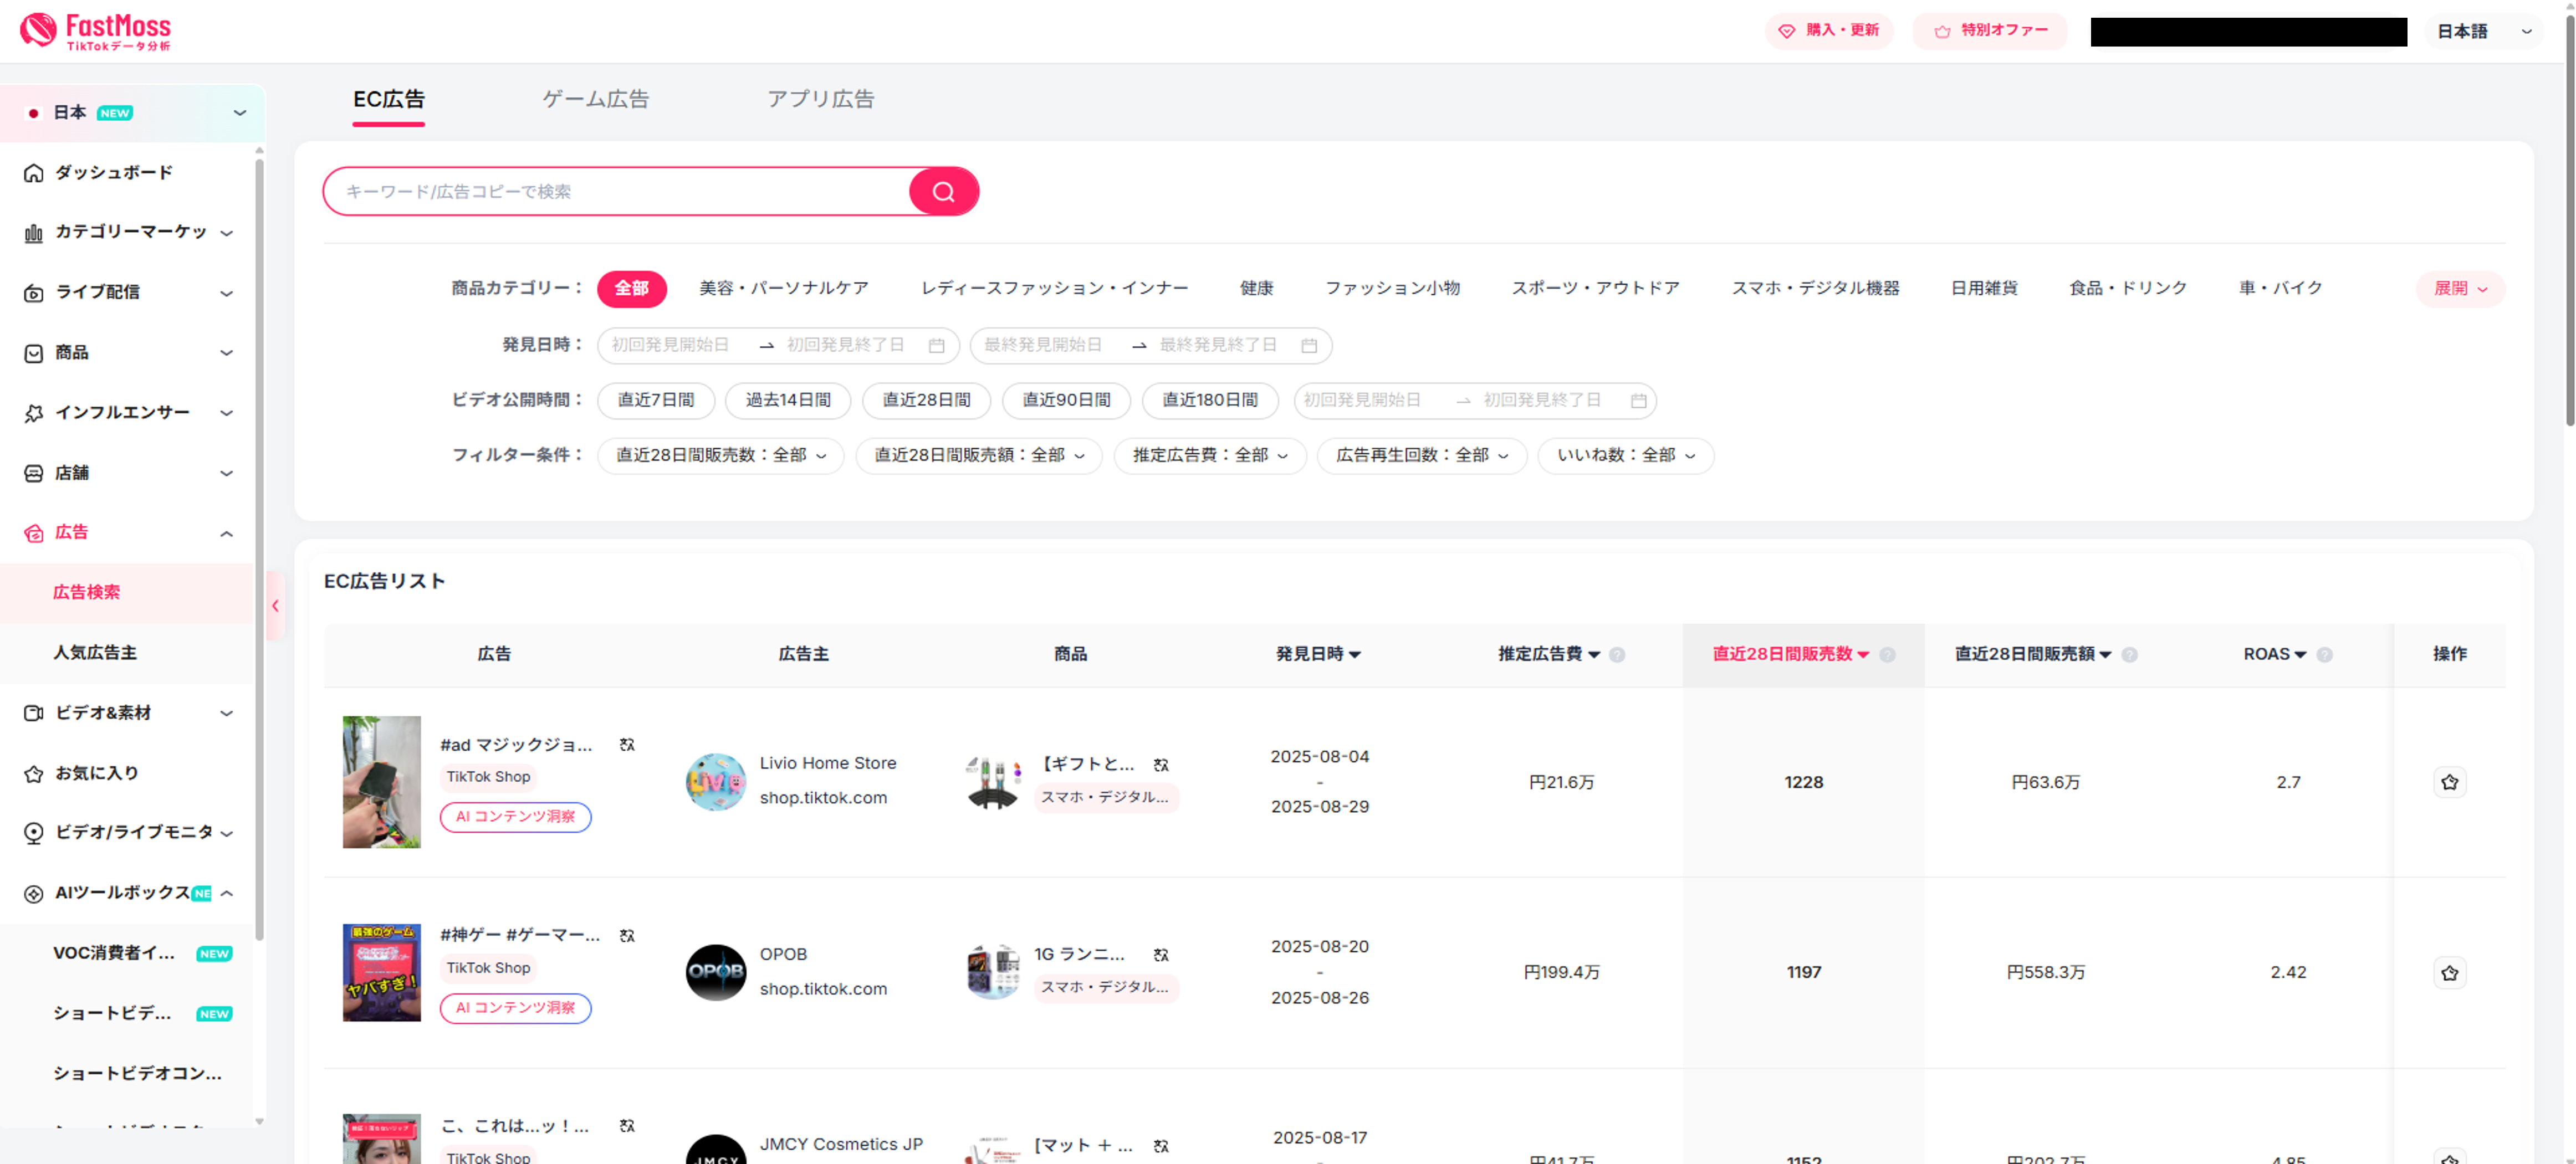Image resolution: width=2576 pixels, height=1164 pixels.
Task: Open 推定広告費：全部 filter dropdown
Action: click(x=1210, y=456)
